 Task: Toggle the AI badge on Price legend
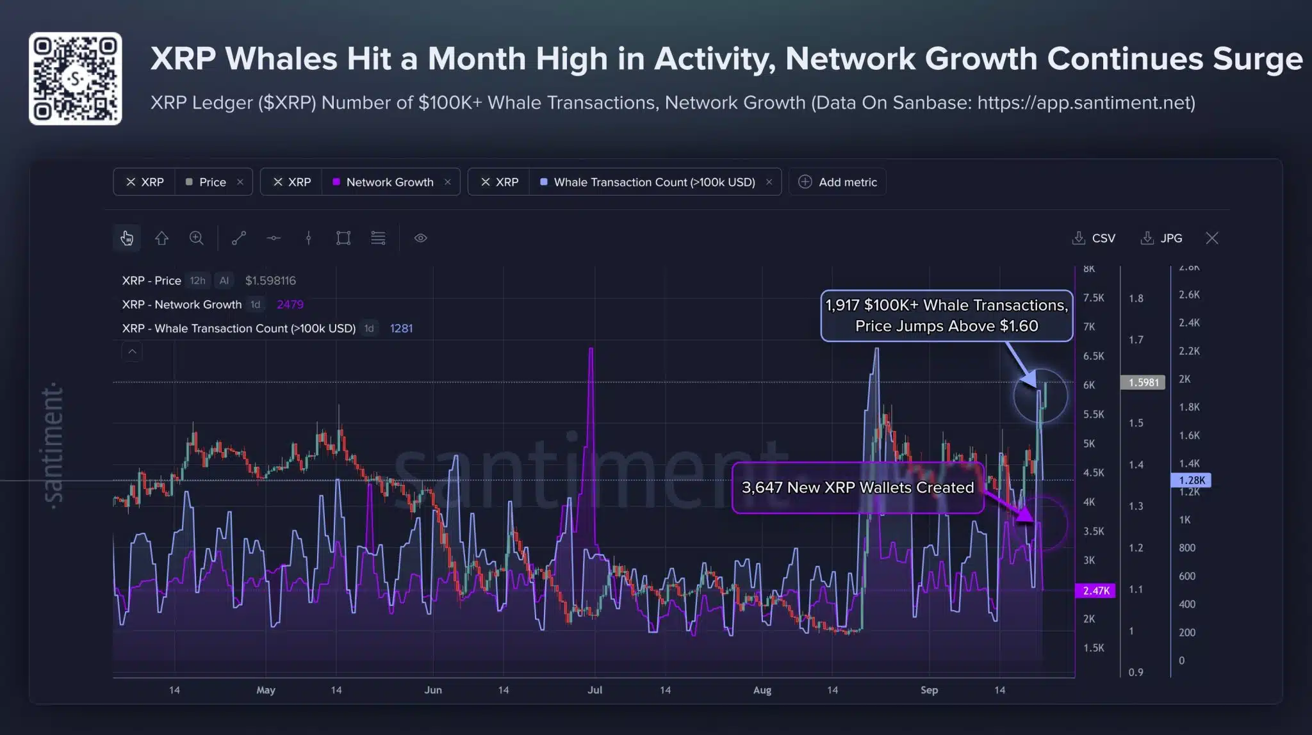coord(224,280)
